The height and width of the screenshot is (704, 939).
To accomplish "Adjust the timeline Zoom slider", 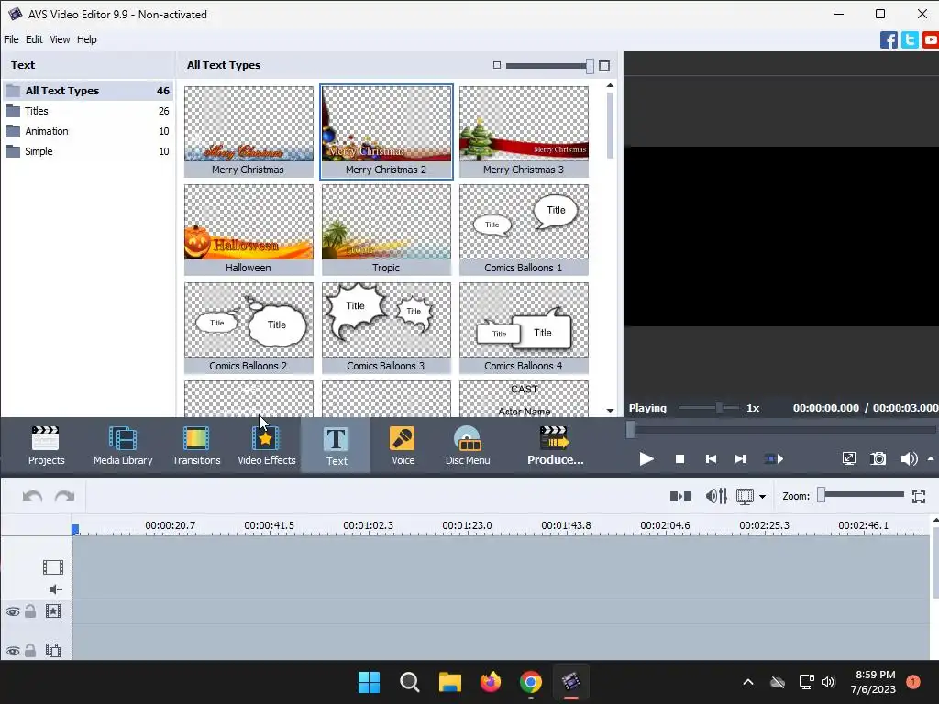I will point(862,494).
